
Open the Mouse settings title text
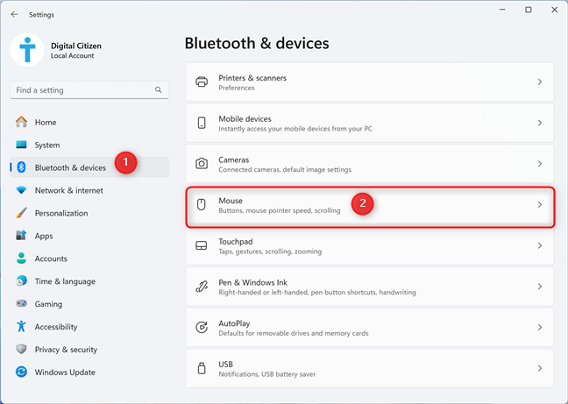click(231, 201)
